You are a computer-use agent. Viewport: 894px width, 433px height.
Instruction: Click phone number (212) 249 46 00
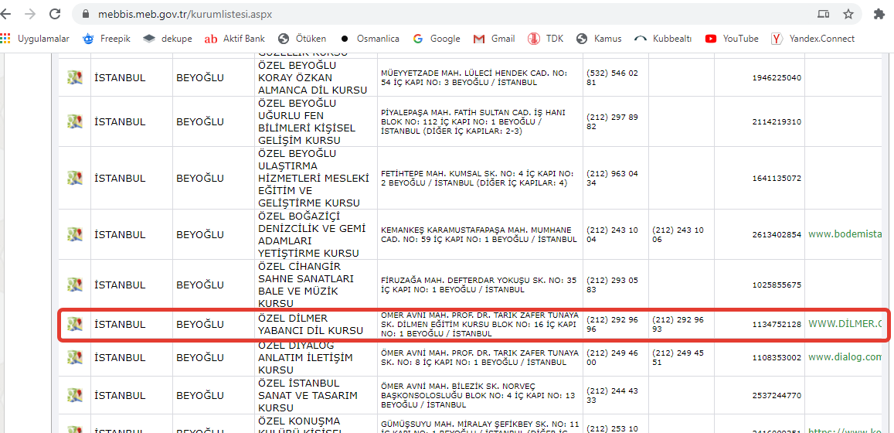pyautogui.click(x=612, y=357)
